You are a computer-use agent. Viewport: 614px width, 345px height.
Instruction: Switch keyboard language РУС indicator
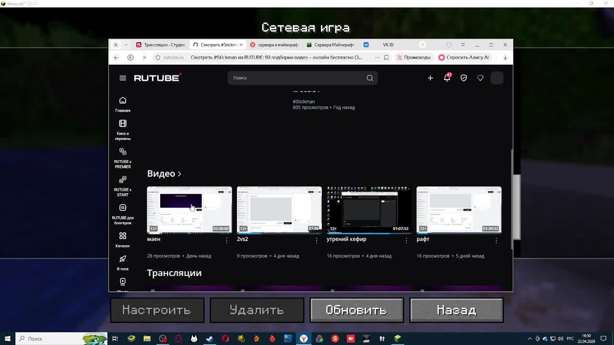571,339
